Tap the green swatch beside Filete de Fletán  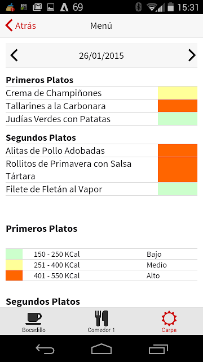(178, 189)
